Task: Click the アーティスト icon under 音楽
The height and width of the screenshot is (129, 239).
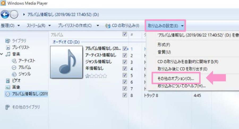Action: click(x=14, y=61)
